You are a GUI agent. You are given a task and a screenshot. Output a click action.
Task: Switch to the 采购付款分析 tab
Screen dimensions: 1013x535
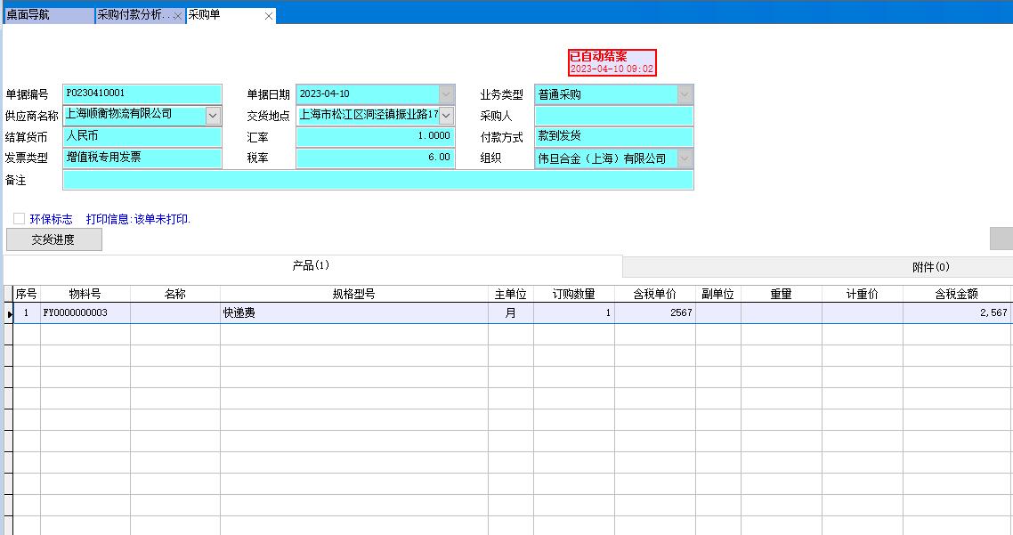(x=129, y=15)
